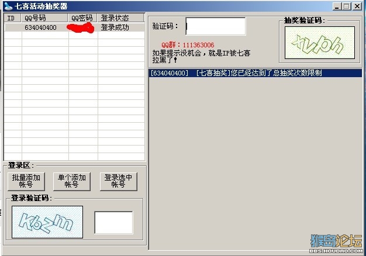
Task: Select the QQ密码 column header
Action: [x=82, y=18]
